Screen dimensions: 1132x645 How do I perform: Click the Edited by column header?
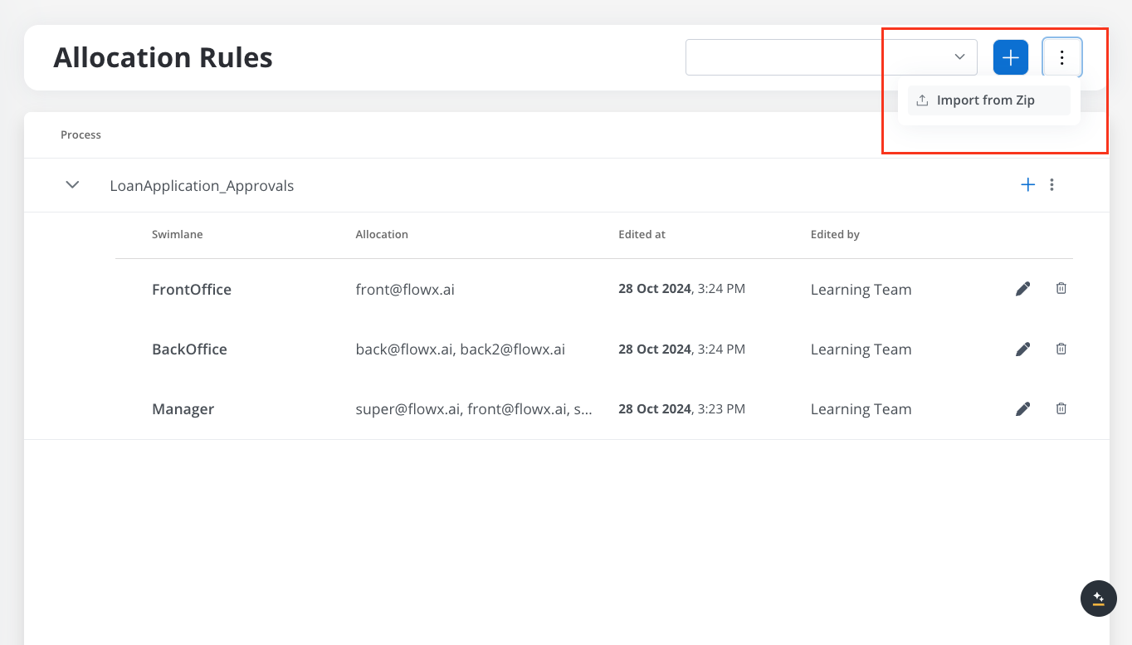pos(835,234)
